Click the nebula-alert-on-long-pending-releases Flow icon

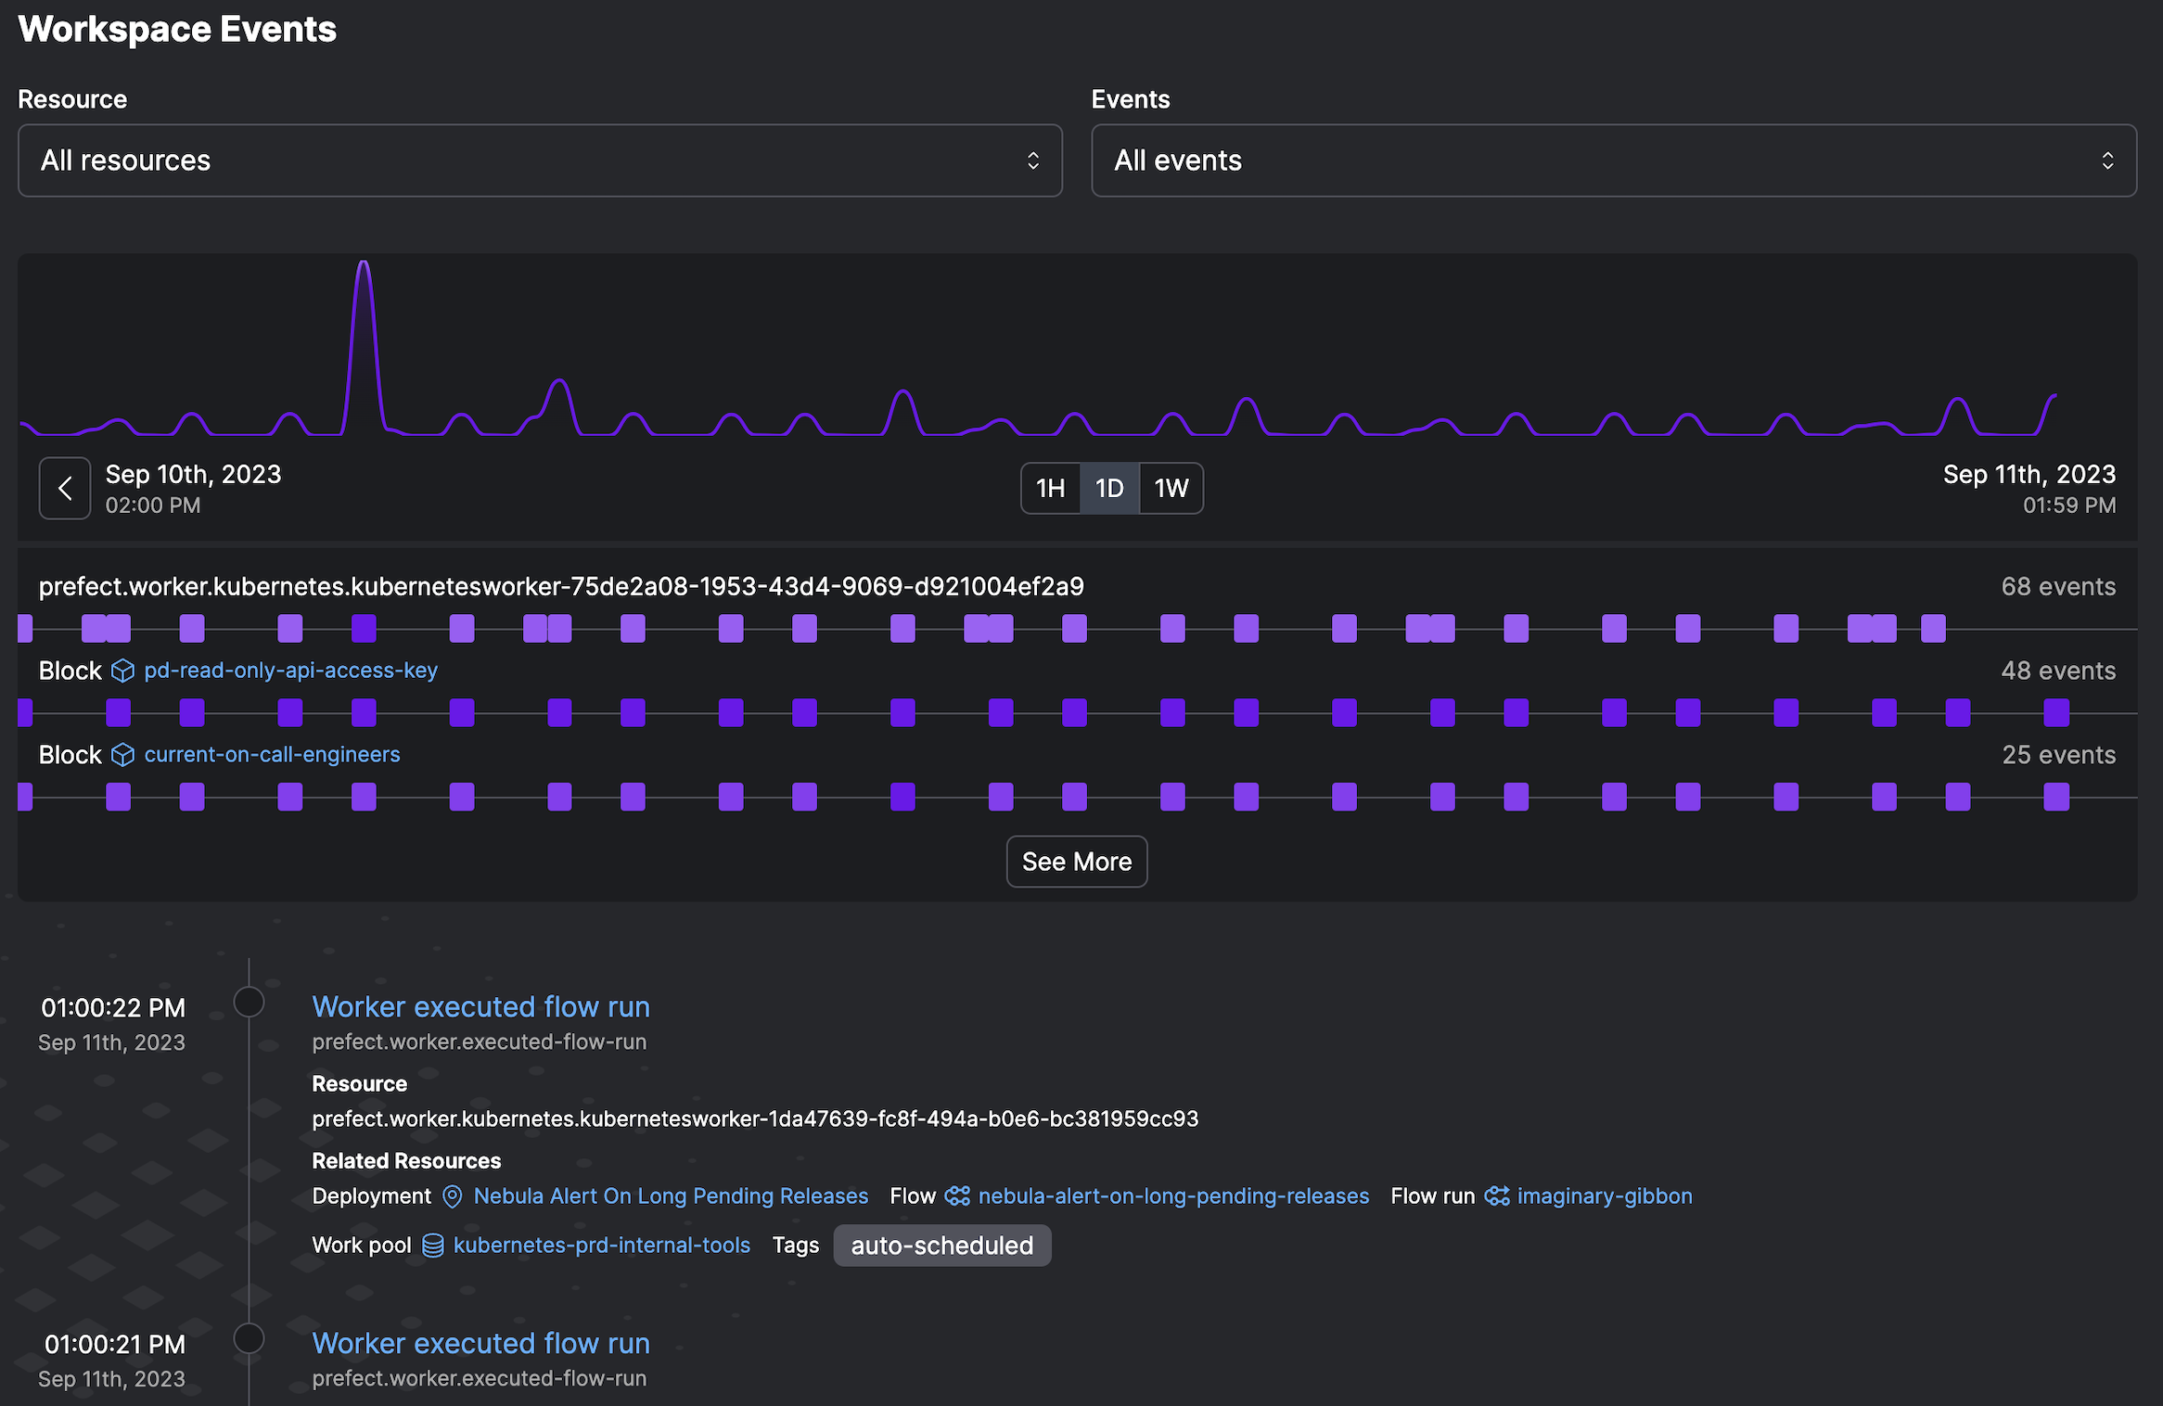[x=960, y=1196]
